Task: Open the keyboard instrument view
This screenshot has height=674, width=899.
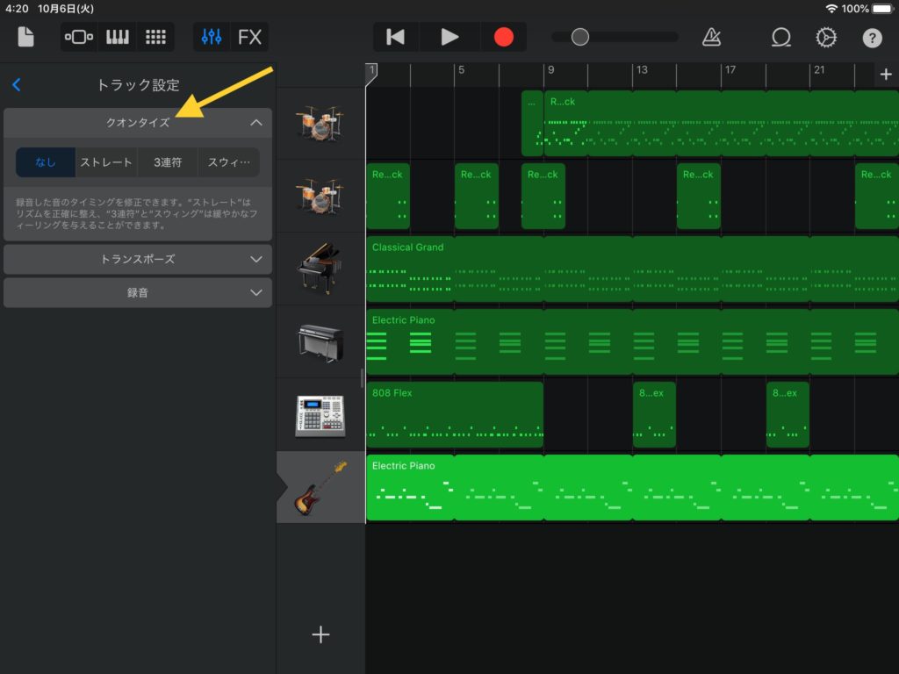Action: click(x=117, y=37)
